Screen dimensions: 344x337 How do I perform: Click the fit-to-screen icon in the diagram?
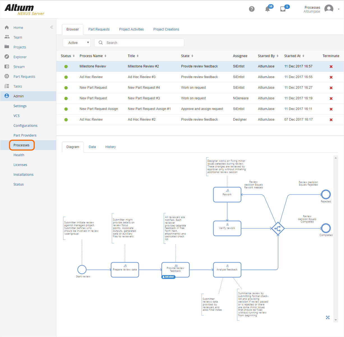pos(327,317)
